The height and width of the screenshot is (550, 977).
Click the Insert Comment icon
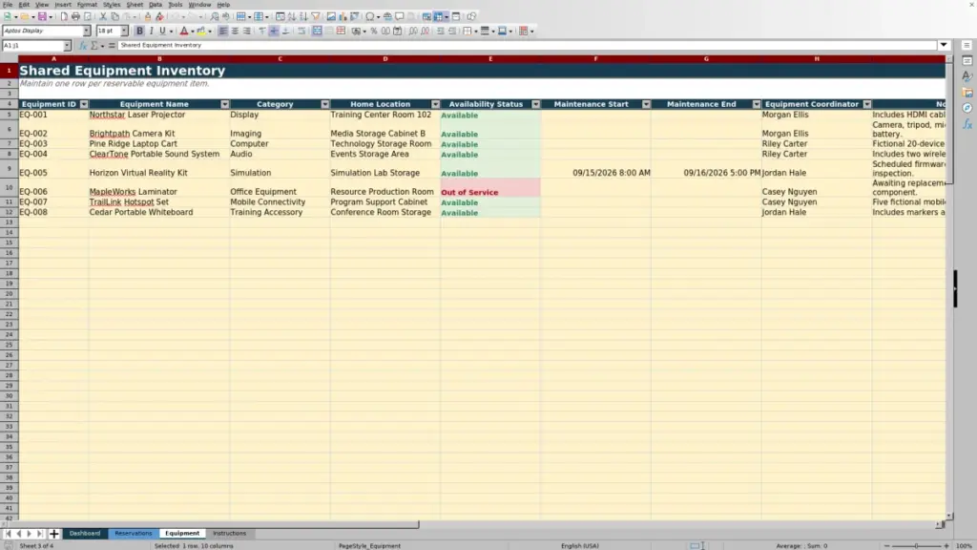(x=400, y=17)
